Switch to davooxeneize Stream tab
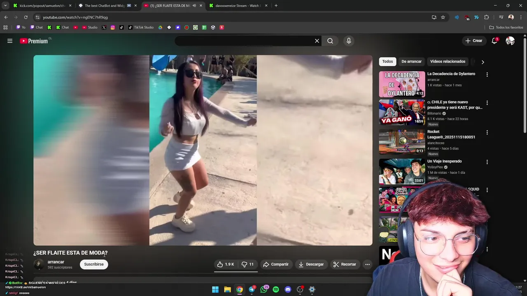The width and height of the screenshot is (527, 296). (238, 6)
